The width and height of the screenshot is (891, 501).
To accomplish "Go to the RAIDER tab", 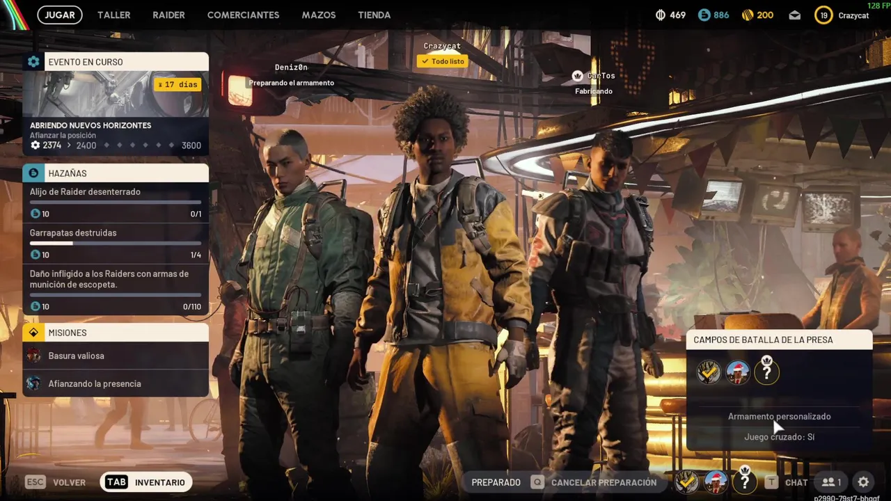I will click(x=168, y=15).
